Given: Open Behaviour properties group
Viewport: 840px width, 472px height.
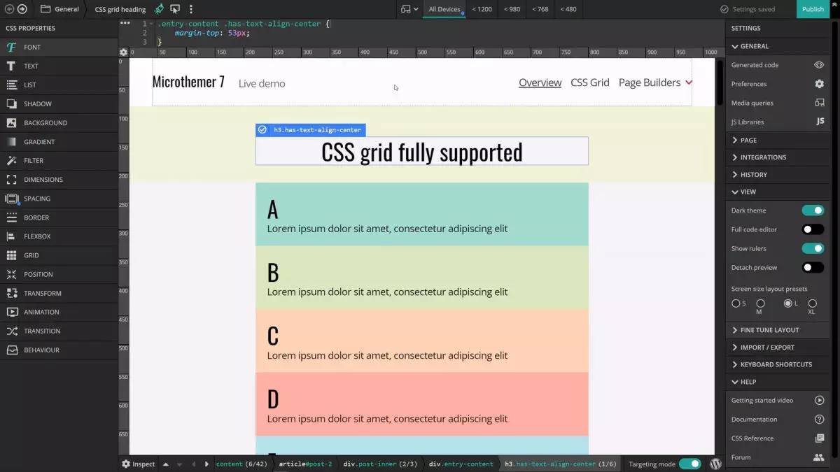Looking at the screenshot, I should pyautogui.click(x=59, y=349).
